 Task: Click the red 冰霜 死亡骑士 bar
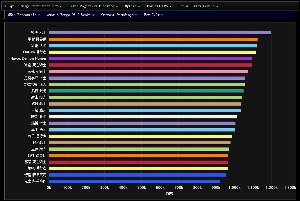pyautogui.click(x=150, y=65)
